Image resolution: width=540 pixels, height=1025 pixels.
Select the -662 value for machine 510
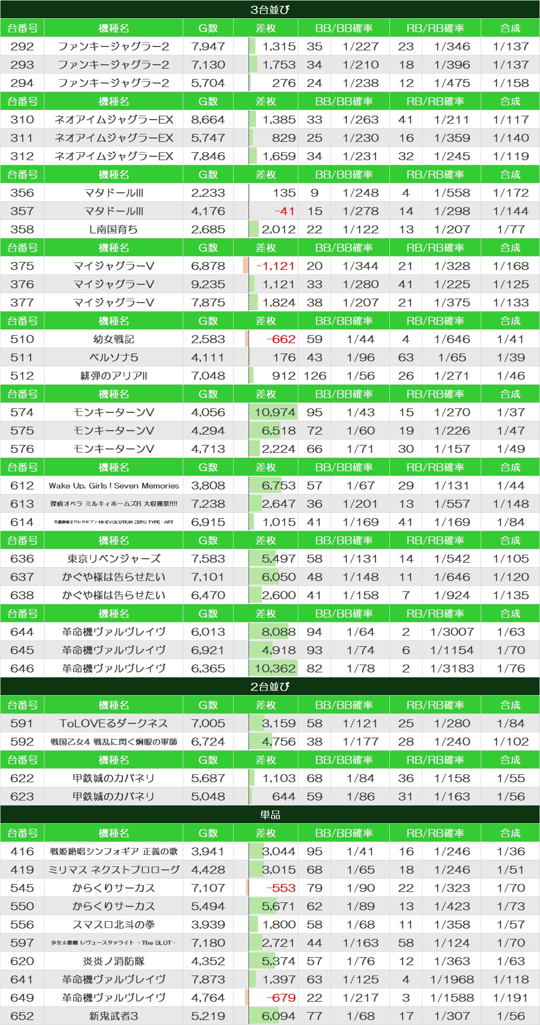click(x=281, y=339)
